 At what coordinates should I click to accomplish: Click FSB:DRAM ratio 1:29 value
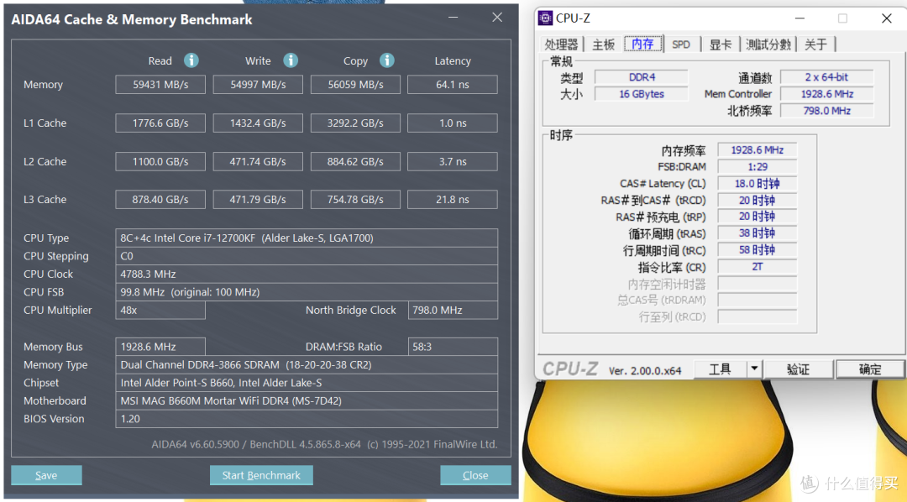[x=758, y=166]
